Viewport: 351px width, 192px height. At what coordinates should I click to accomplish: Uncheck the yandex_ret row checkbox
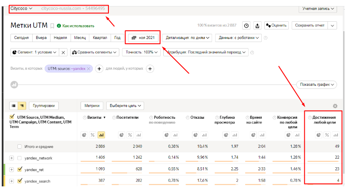pos(19,169)
